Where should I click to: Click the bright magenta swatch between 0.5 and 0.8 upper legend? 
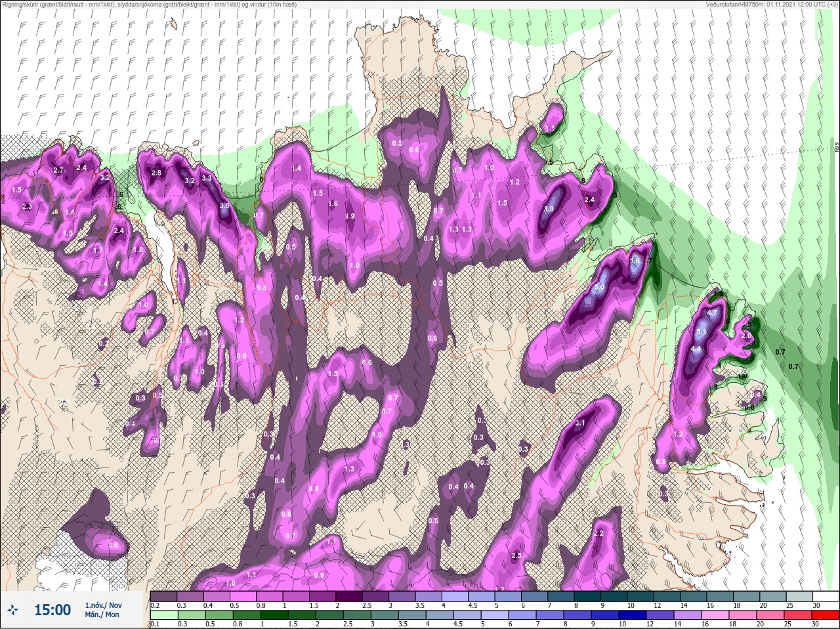(x=243, y=596)
